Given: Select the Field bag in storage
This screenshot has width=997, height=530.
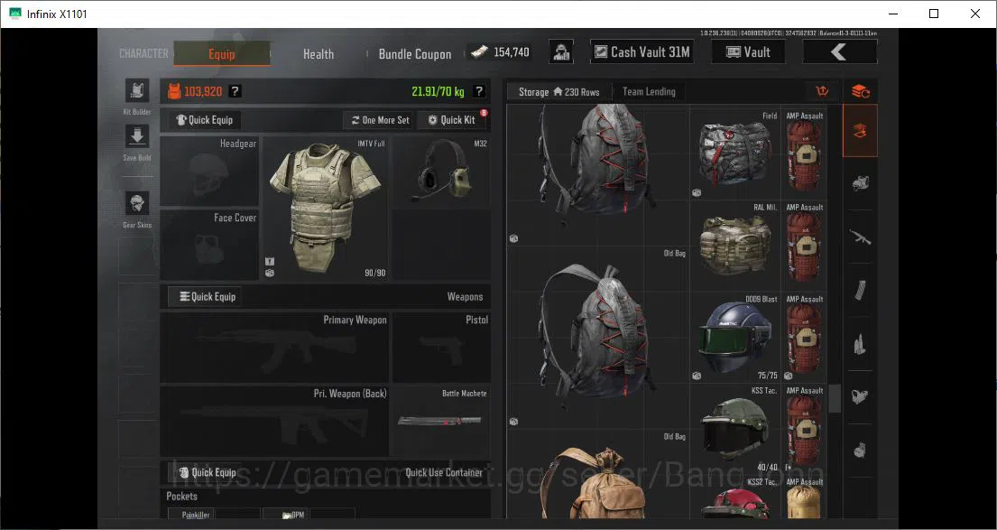Looking at the screenshot, I should click(735, 154).
